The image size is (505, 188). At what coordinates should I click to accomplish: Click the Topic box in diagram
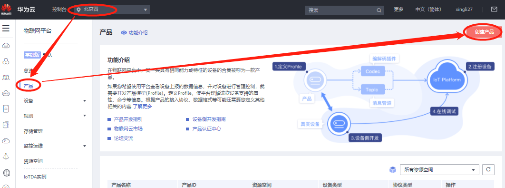pyautogui.click(x=373, y=89)
